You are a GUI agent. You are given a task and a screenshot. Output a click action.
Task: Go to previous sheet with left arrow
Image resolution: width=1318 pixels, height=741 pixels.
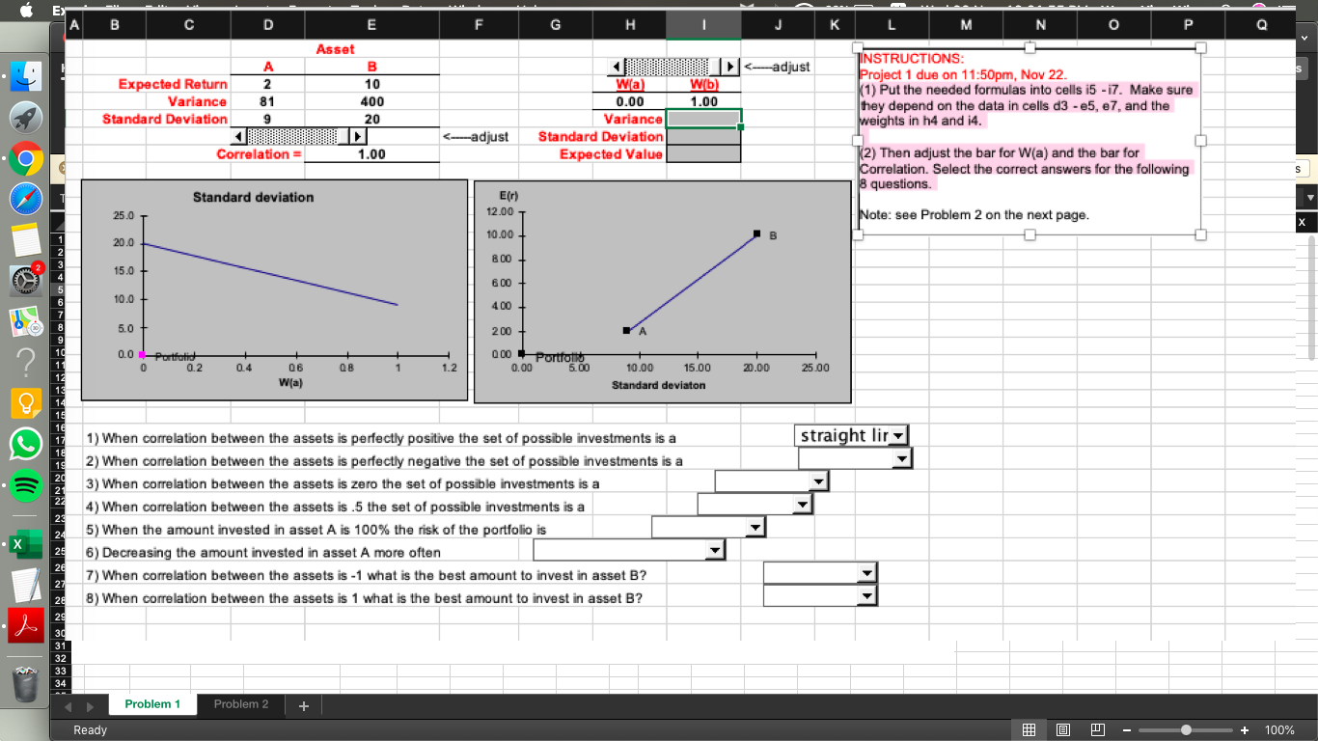point(68,706)
